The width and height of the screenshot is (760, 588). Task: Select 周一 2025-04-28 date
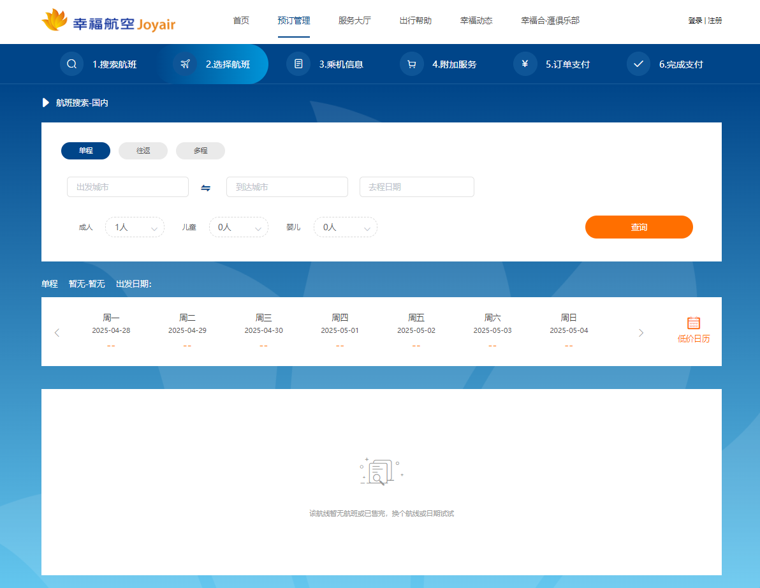(x=111, y=330)
